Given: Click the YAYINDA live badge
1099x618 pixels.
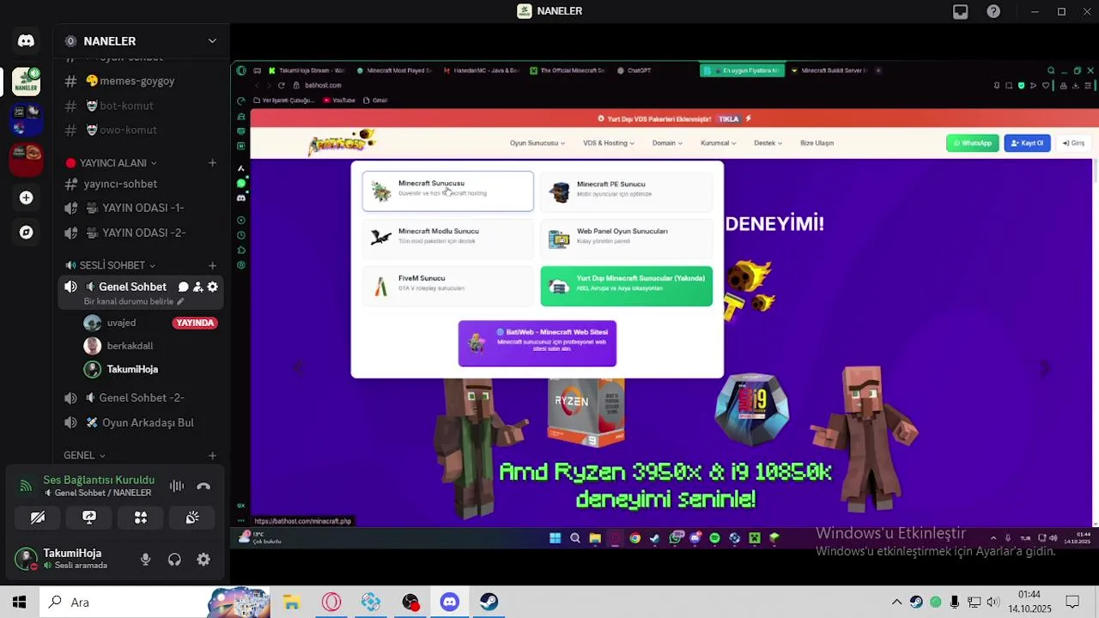Looking at the screenshot, I should click(195, 323).
